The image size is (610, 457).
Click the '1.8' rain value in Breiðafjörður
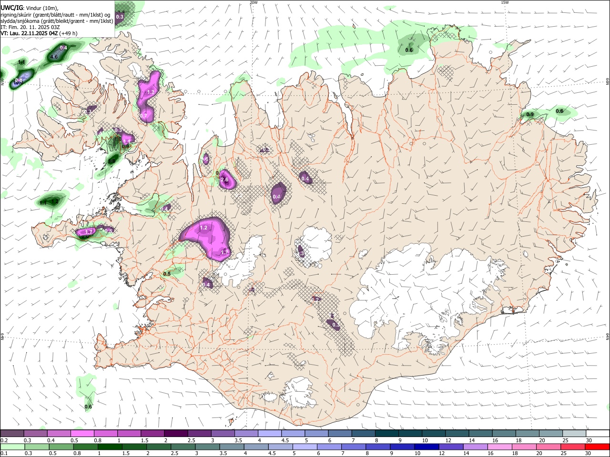pos(112,161)
